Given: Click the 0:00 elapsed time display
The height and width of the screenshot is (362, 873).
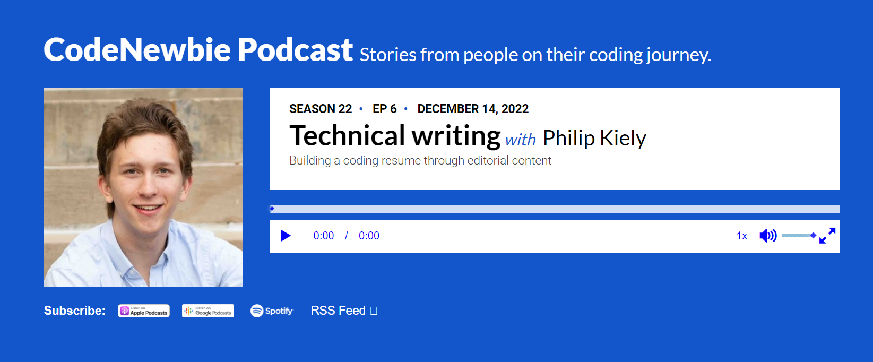Looking at the screenshot, I should click(324, 236).
